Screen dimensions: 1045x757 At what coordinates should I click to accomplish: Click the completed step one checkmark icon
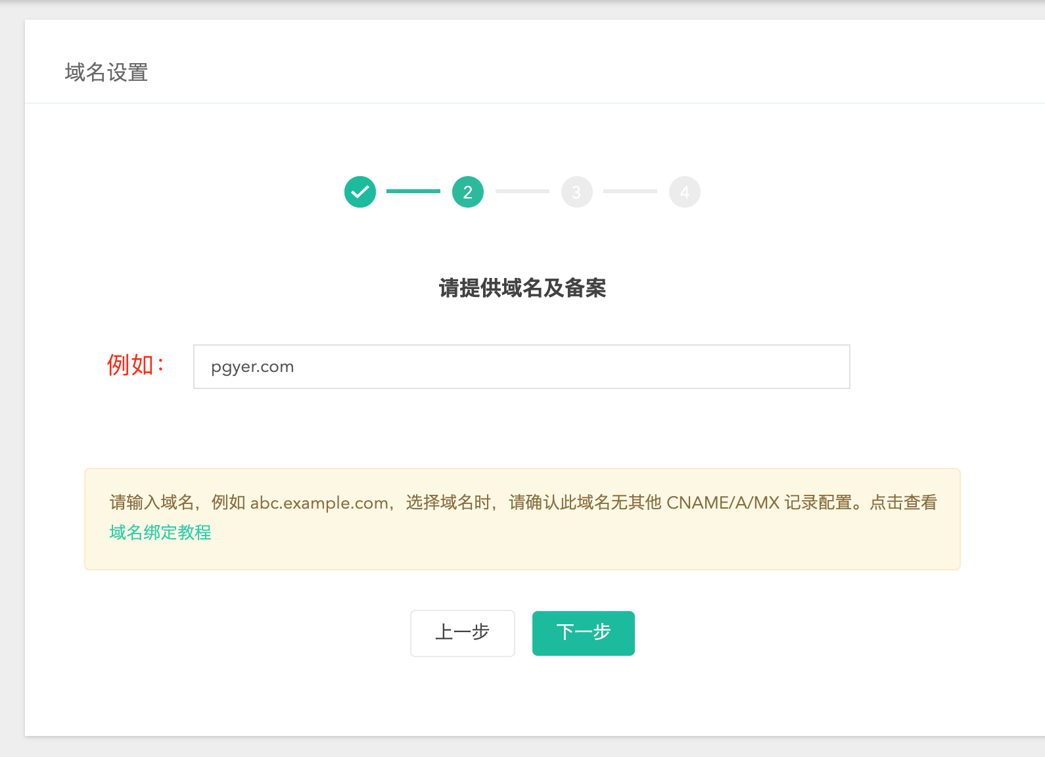click(x=360, y=192)
